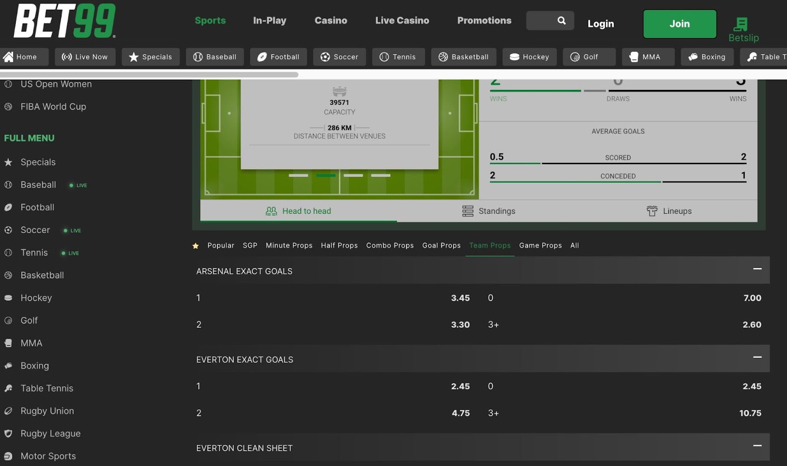Collapse the Arsenal Exact Goals section
787x466 pixels.
coord(757,268)
